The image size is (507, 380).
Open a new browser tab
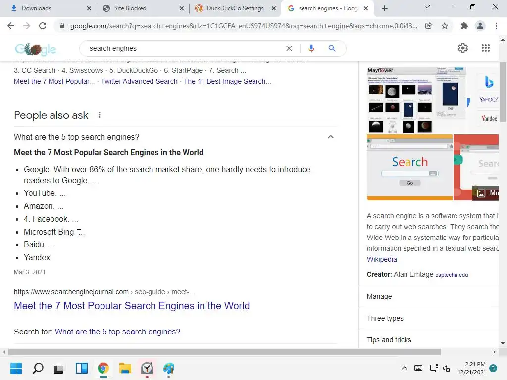[x=384, y=8]
